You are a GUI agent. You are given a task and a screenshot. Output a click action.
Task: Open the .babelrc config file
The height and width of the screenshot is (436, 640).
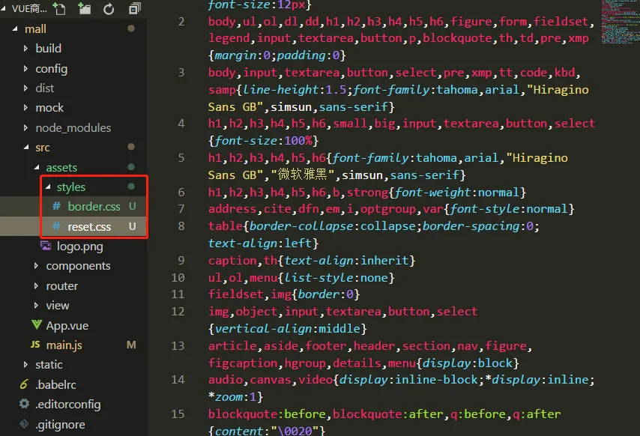click(x=55, y=384)
